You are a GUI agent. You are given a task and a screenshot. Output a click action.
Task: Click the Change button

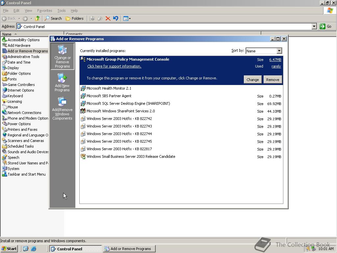[x=252, y=80]
